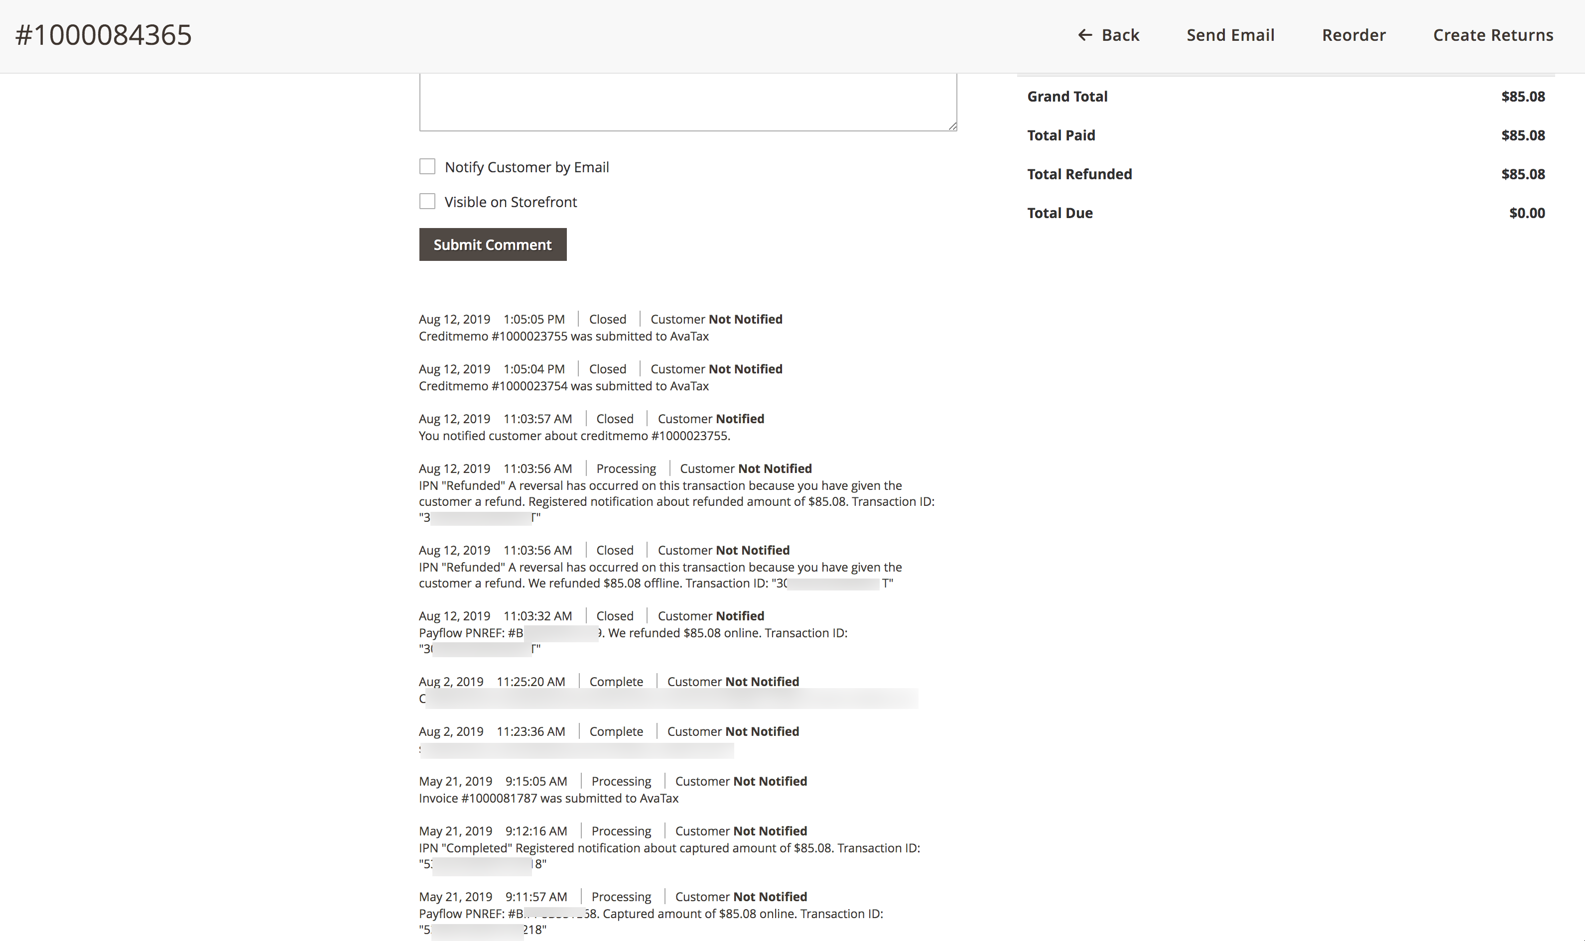This screenshot has width=1585, height=941.
Task: Click the Invoice #1000081787 AvaTax entry
Action: coord(548,798)
